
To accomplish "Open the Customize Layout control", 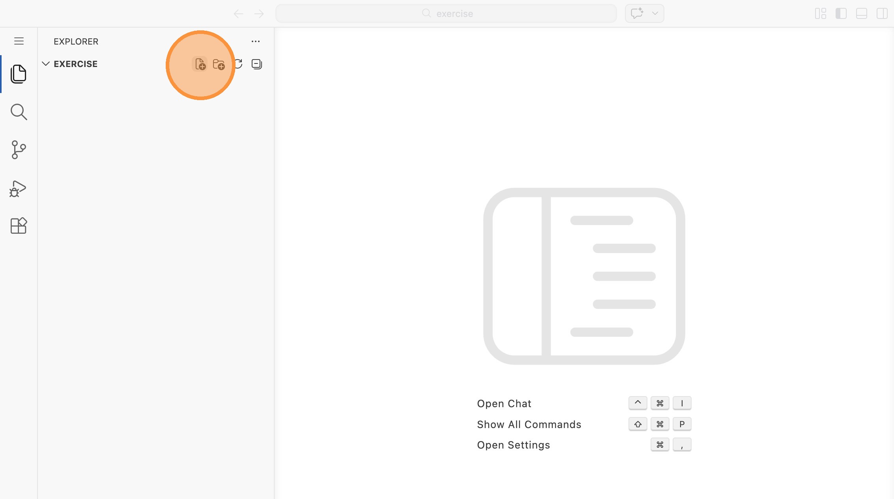I will pos(820,13).
